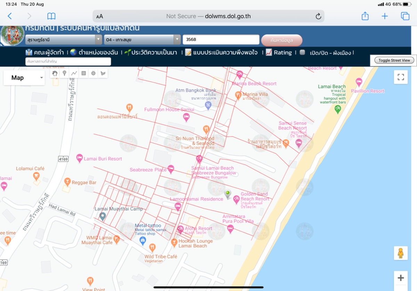Select the draw polyline tool
Image resolution: width=417 pixels, height=291 pixels.
(x=74, y=73)
